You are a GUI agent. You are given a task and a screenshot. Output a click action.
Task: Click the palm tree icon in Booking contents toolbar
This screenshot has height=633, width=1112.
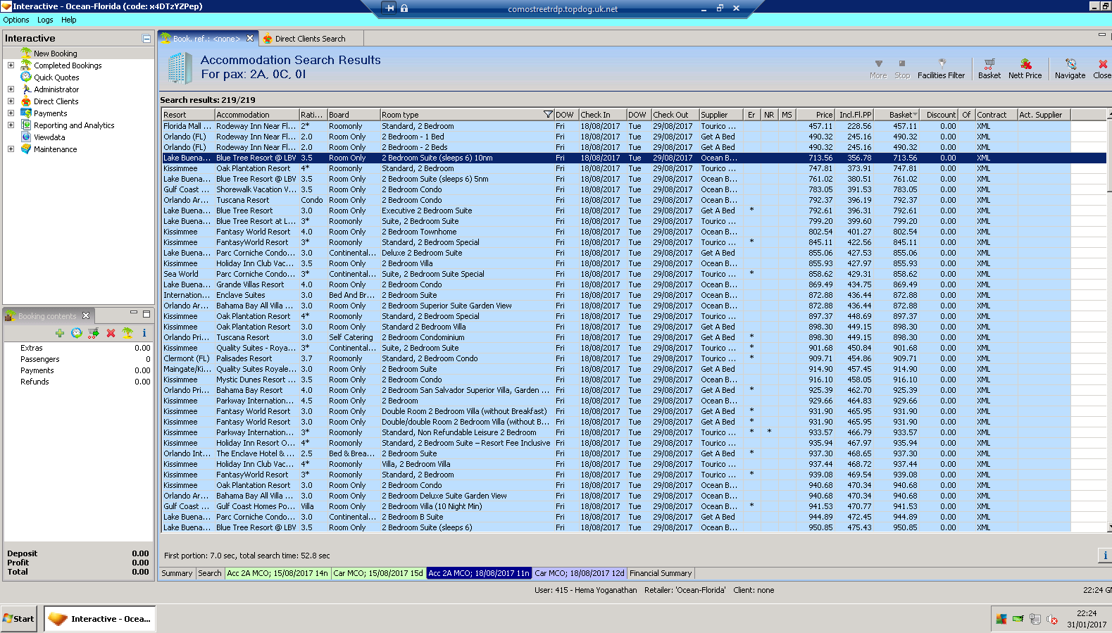(x=127, y=333)
